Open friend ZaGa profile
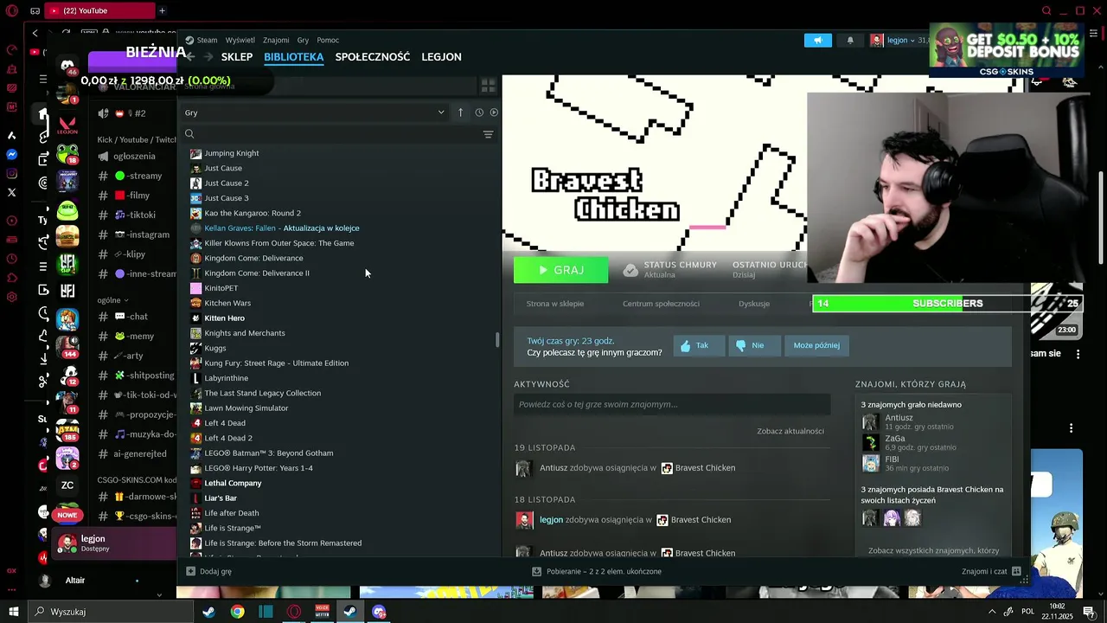This screenshot has width=1107, height=623. (x=895, y=439)
